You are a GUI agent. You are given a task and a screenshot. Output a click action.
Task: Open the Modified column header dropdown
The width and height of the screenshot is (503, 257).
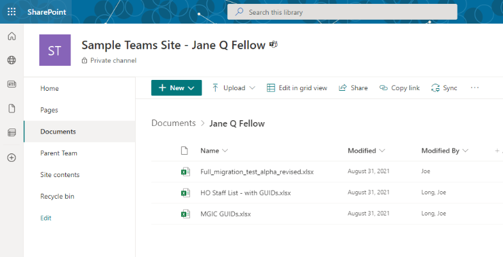pyautogui.click(x=366, y=151)
